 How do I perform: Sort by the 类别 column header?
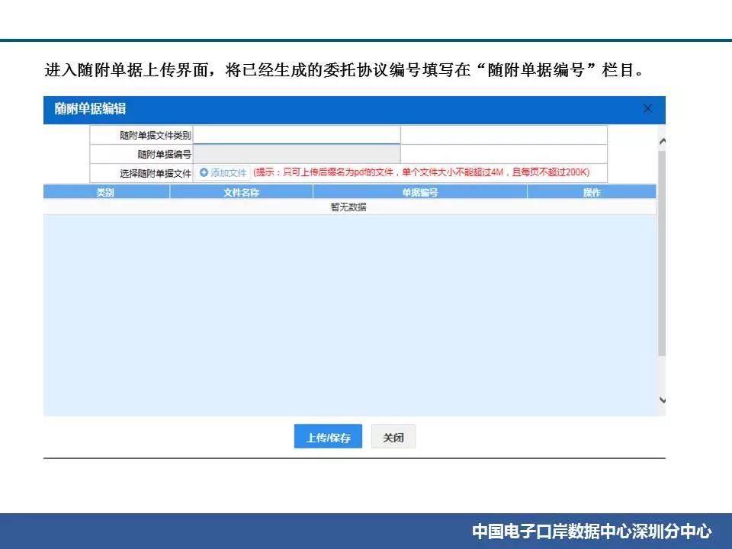[x=106, y=193]
